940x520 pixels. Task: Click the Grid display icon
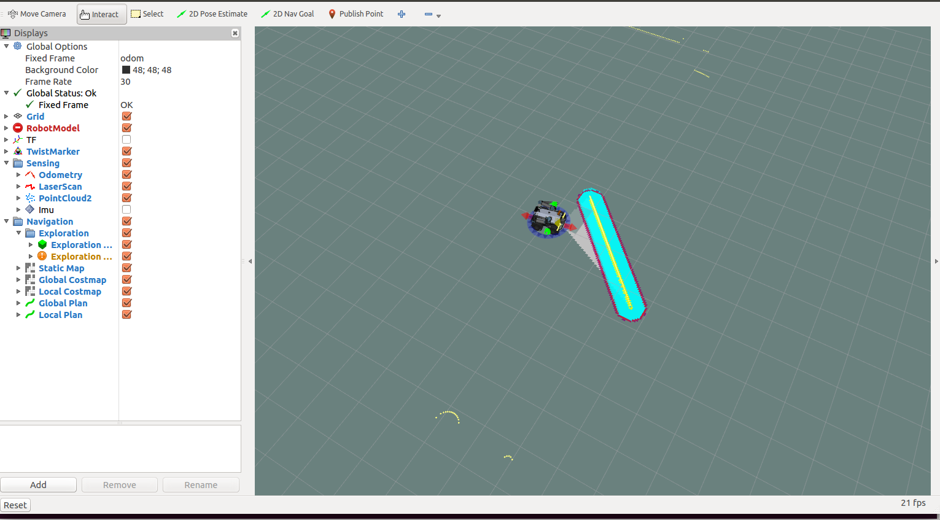pos(18,116)
